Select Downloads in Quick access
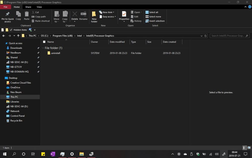The width and height of the screenshot is (252, 158). [16, 48]
